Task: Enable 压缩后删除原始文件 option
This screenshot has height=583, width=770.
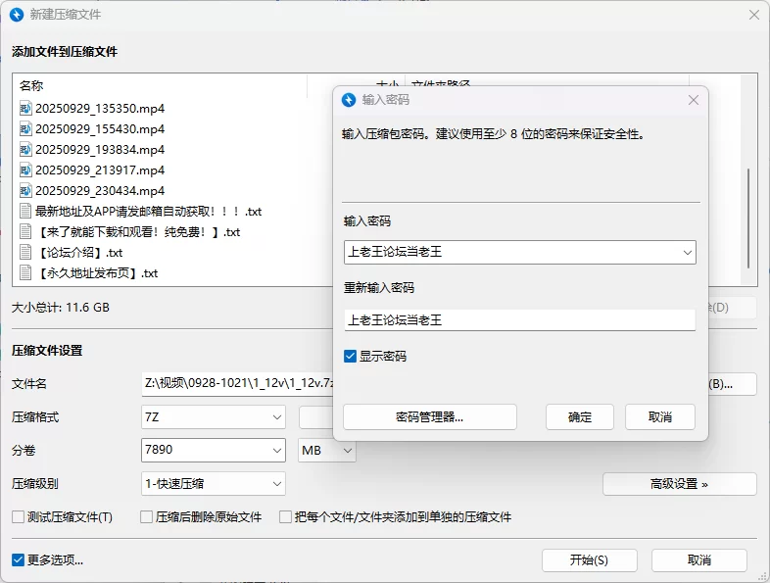Action: pos(147,517)
